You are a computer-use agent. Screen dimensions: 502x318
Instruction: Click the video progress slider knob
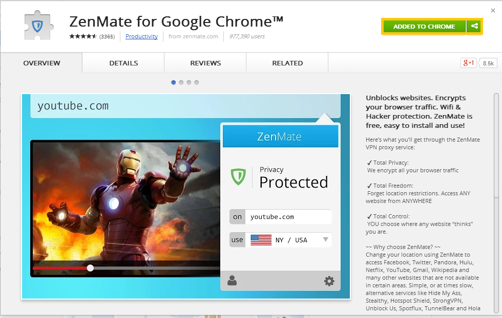(90, 268)
